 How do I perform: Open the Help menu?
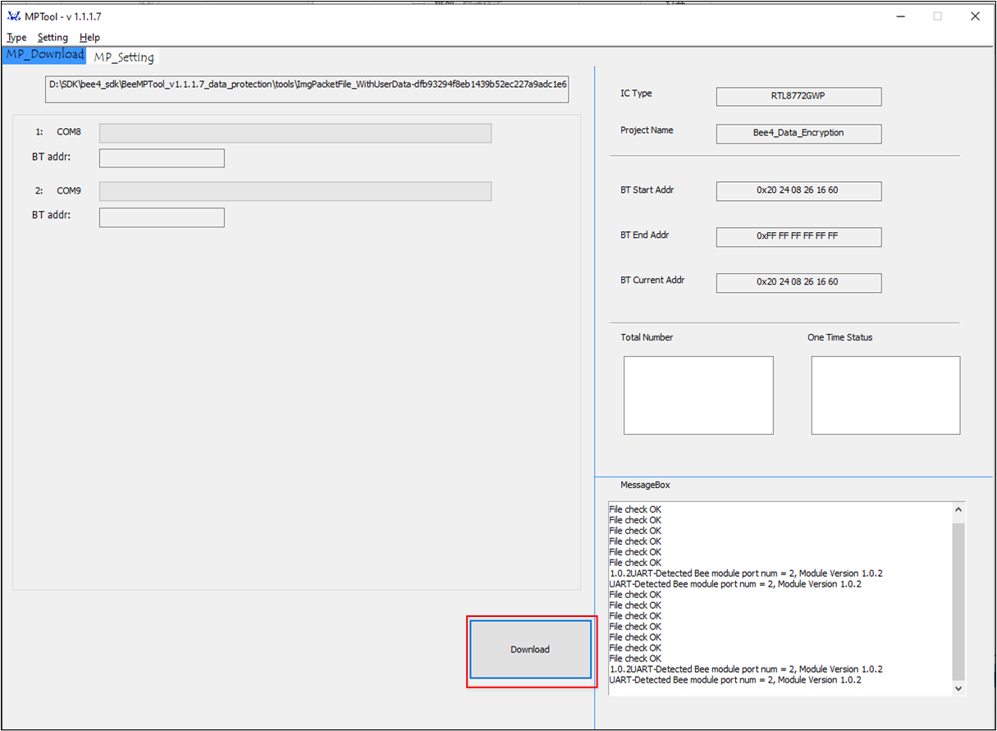click(x=89, y=38)
